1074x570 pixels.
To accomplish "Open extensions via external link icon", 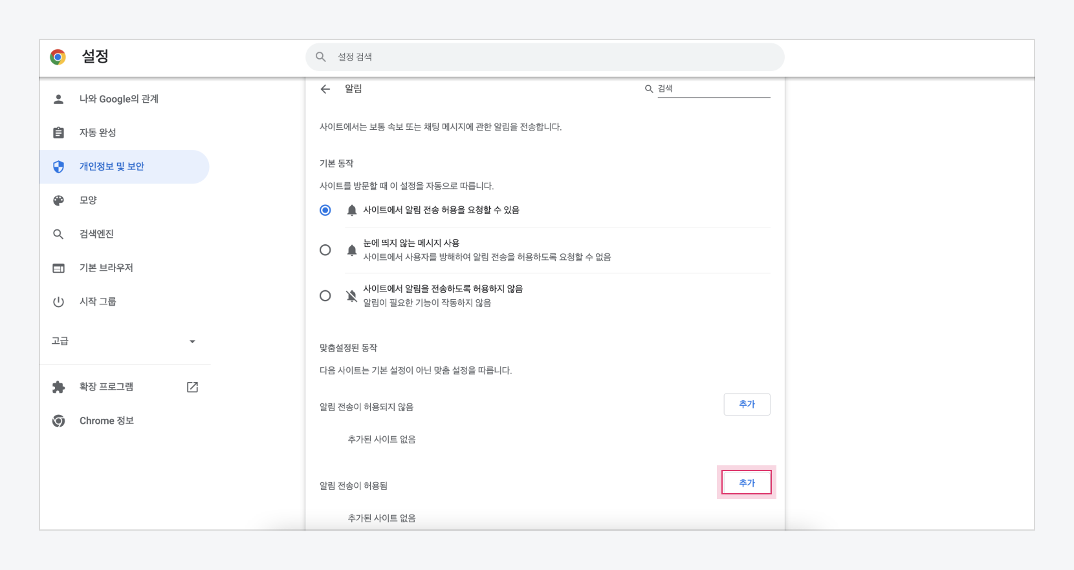I will click(x=192, y=387).
